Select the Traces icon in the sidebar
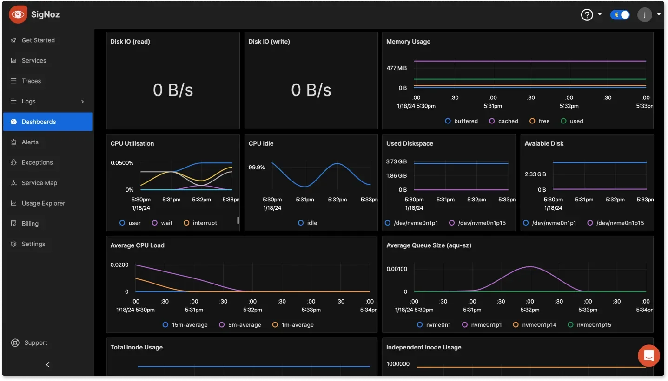Screen dimensions: 668x381 point(15,81)
